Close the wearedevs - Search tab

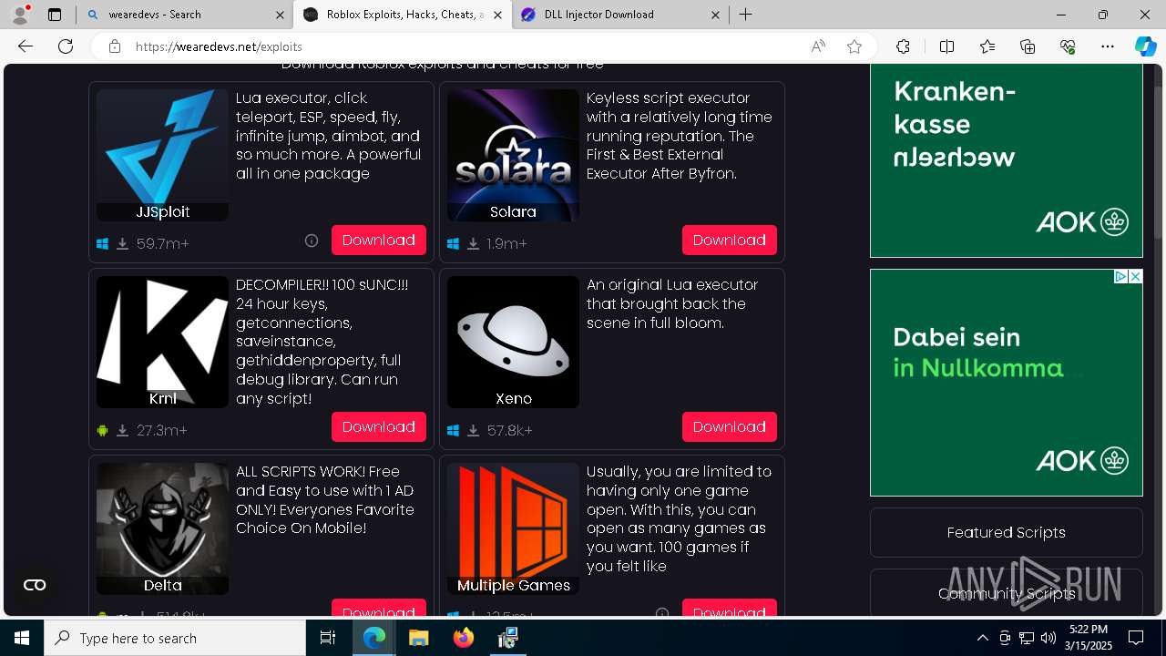coord(280,15)
